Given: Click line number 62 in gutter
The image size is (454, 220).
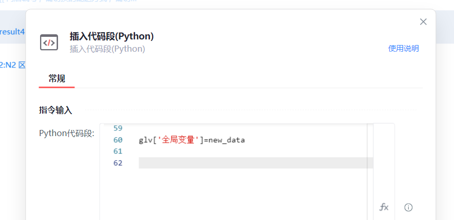Looking at the screenshot, I should [x=118, y=163].
